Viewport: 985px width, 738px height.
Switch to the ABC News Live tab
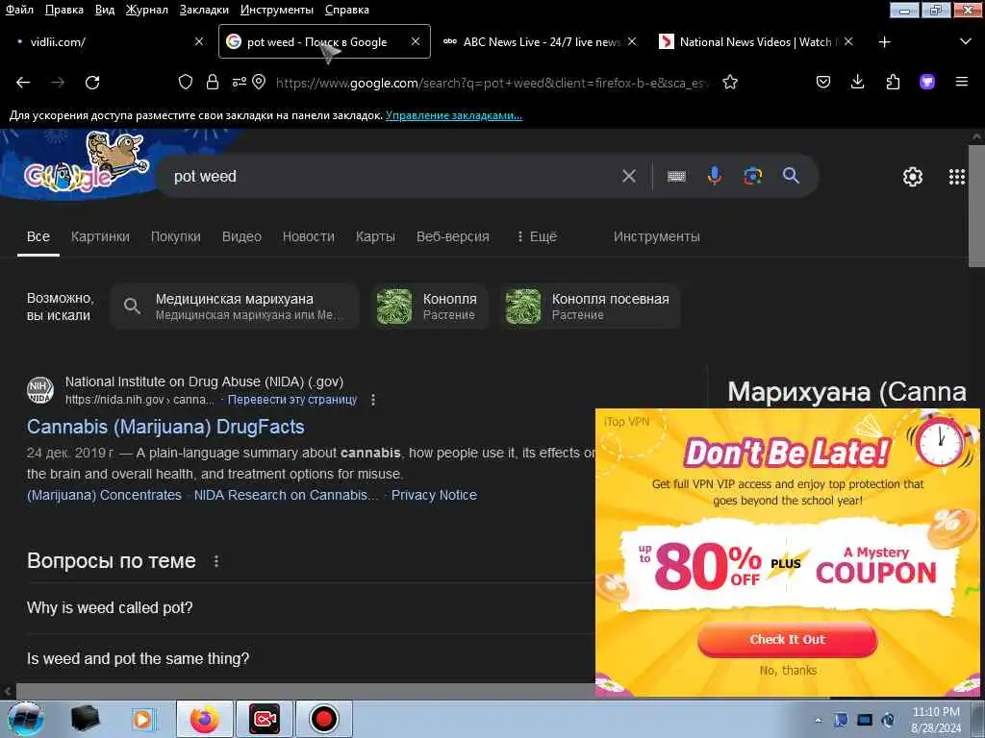tap(532, 42)
